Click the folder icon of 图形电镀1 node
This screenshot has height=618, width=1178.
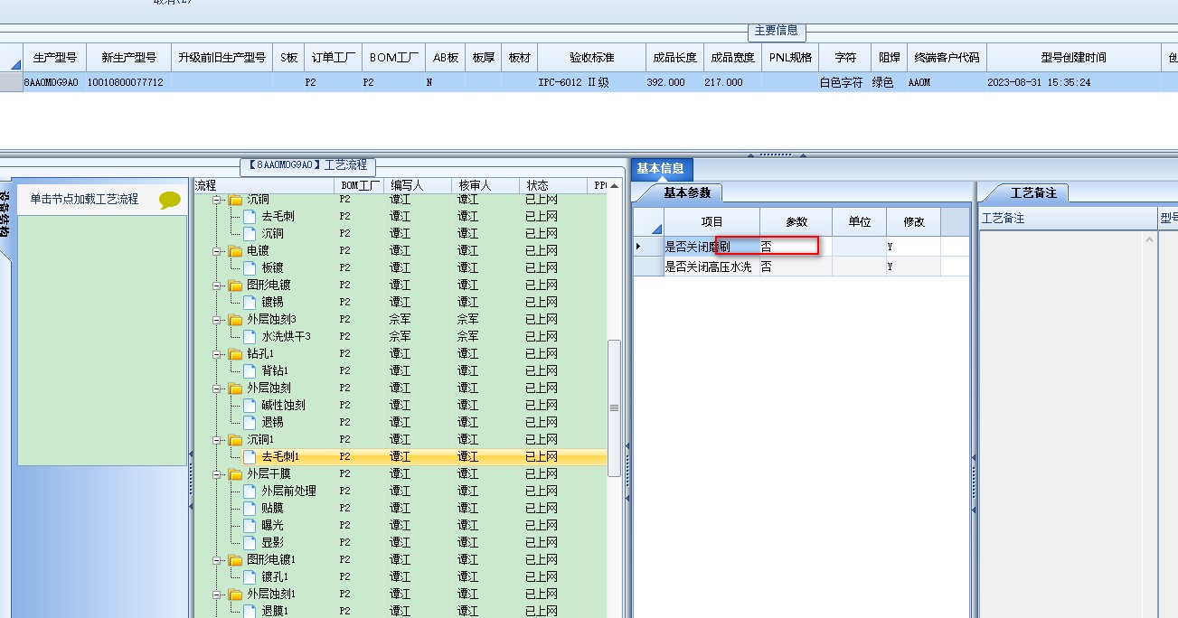tap(235, 560)
